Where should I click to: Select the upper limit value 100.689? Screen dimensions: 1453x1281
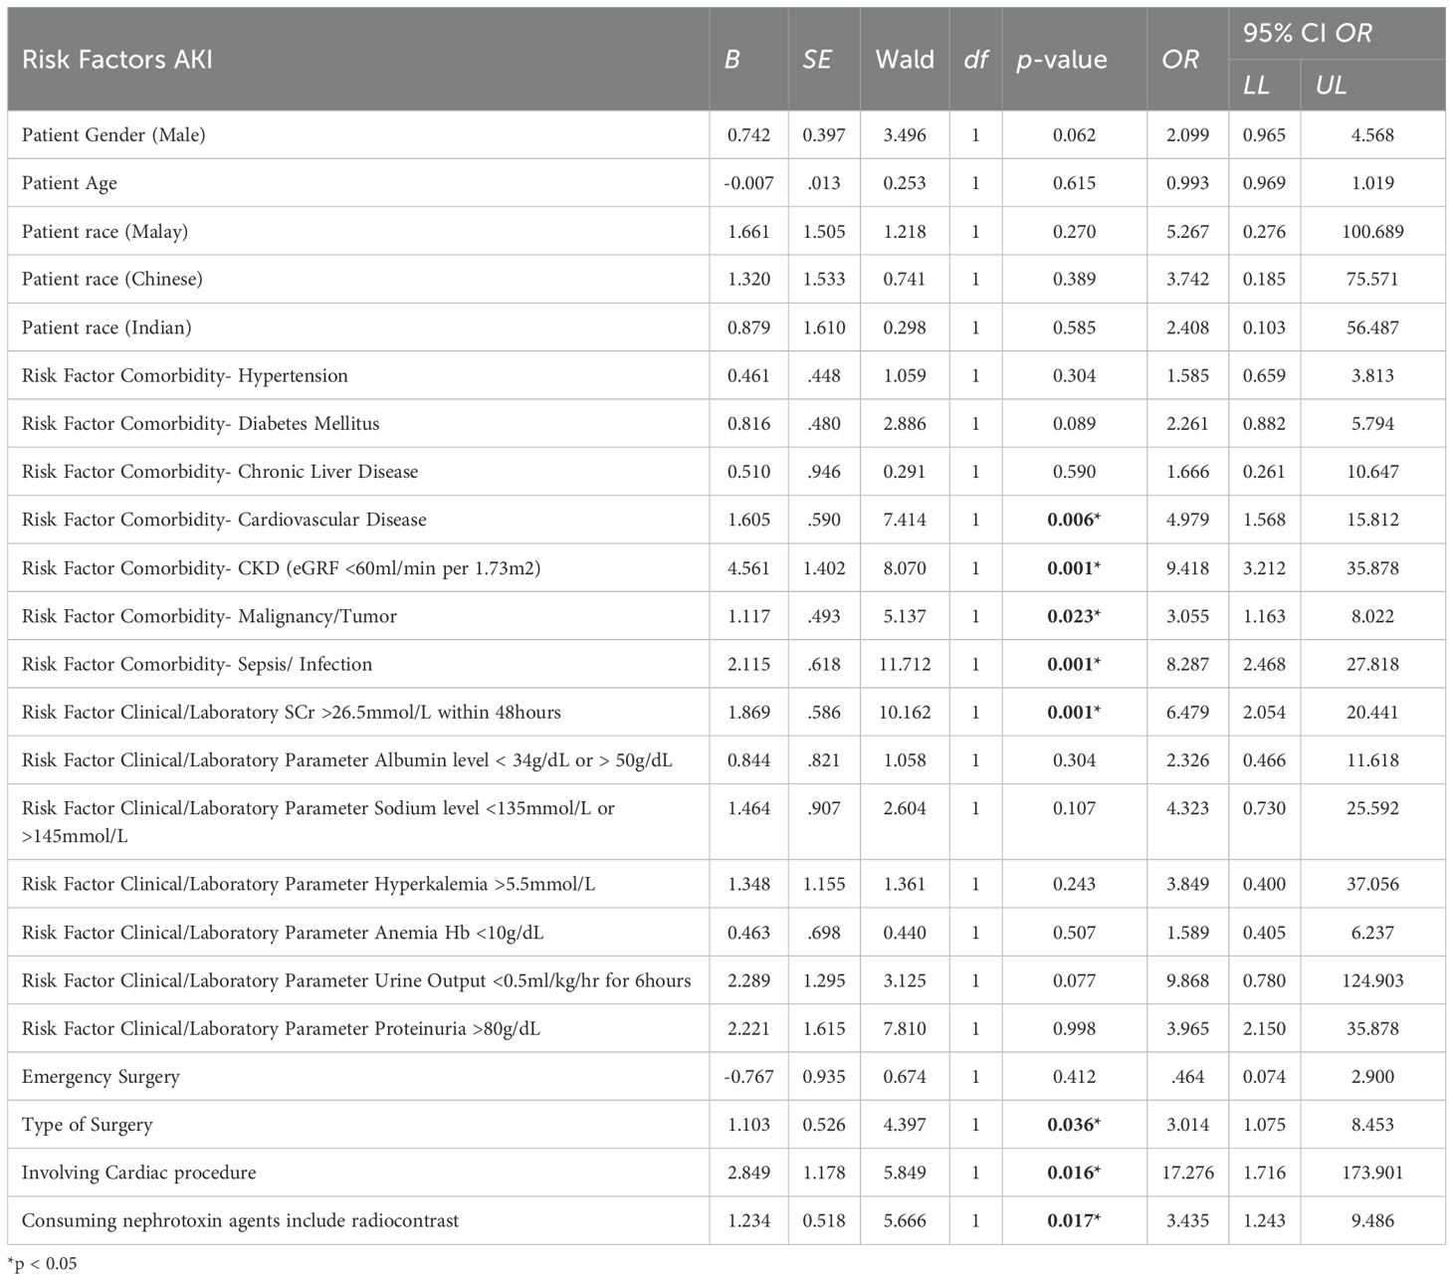click(1372, 232)
